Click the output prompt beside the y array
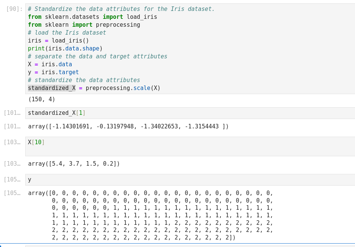355x247 pixels. [x=12, y=193]
